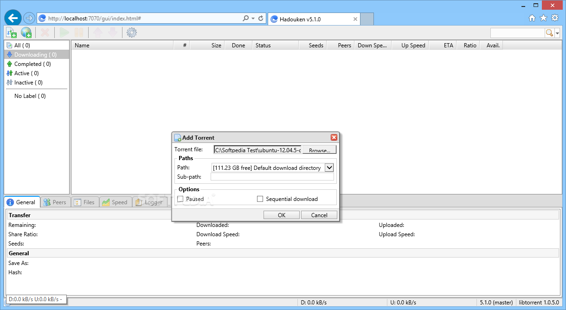The height and width of the screenshot is (310, 566).
Task: Switch to the Peers tab
Action: pos(55,202)
